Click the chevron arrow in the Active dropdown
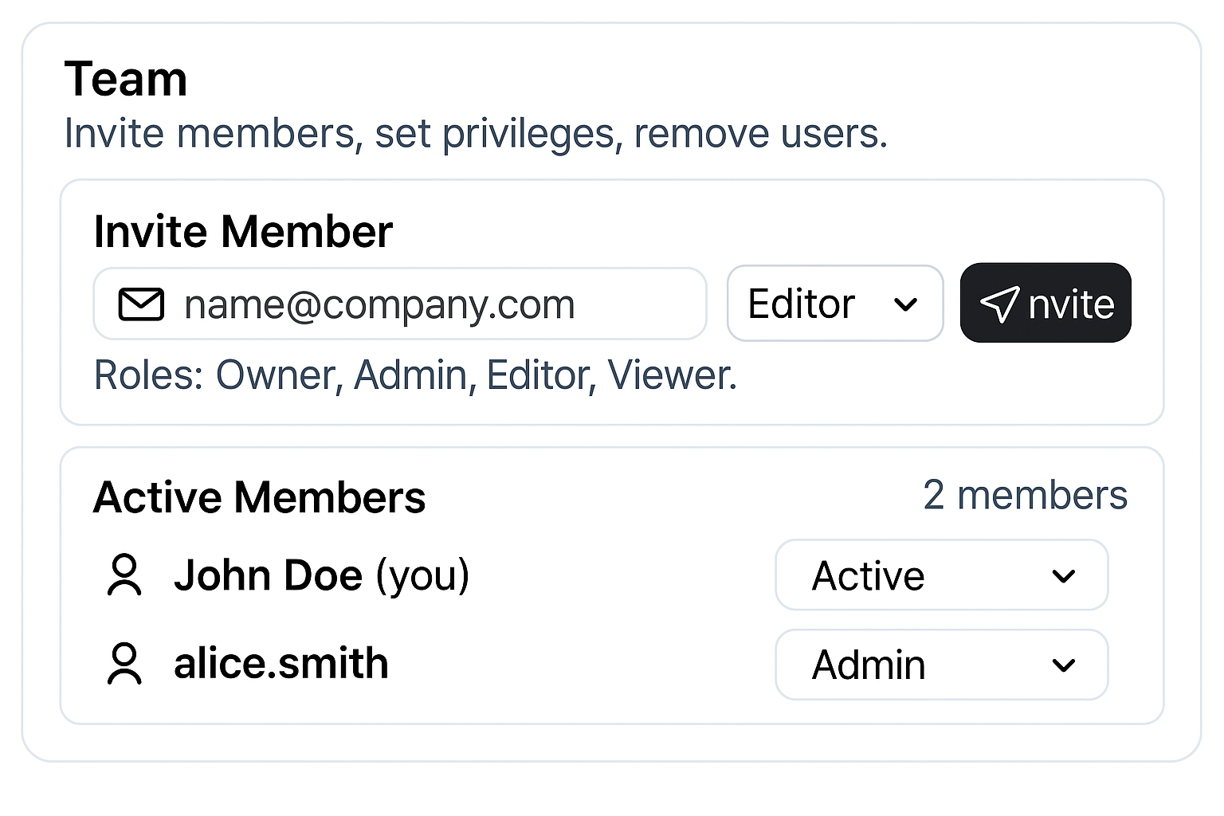Screen dimensions: 1224x816 [x=1064, y=576]
